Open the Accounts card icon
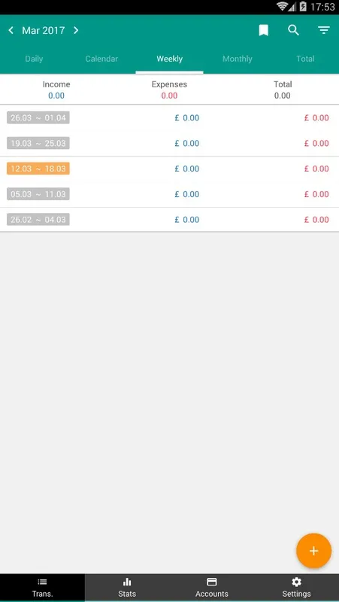The height and width of the screenshot is (602, 339). pyautogui.click(x=212, y=582)
